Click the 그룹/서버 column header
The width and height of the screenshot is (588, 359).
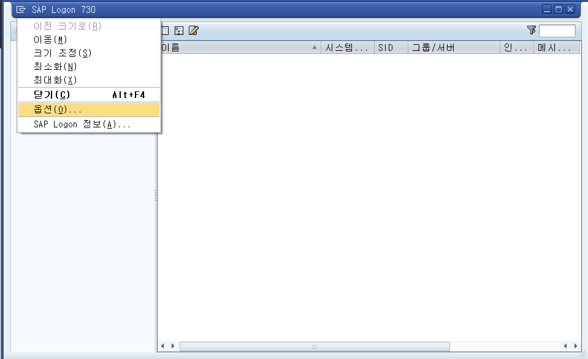[454, 48]
